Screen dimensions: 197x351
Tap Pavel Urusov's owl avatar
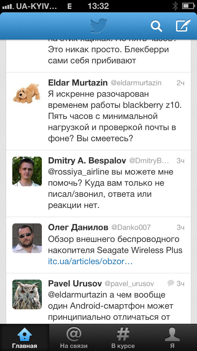point(27,294)
